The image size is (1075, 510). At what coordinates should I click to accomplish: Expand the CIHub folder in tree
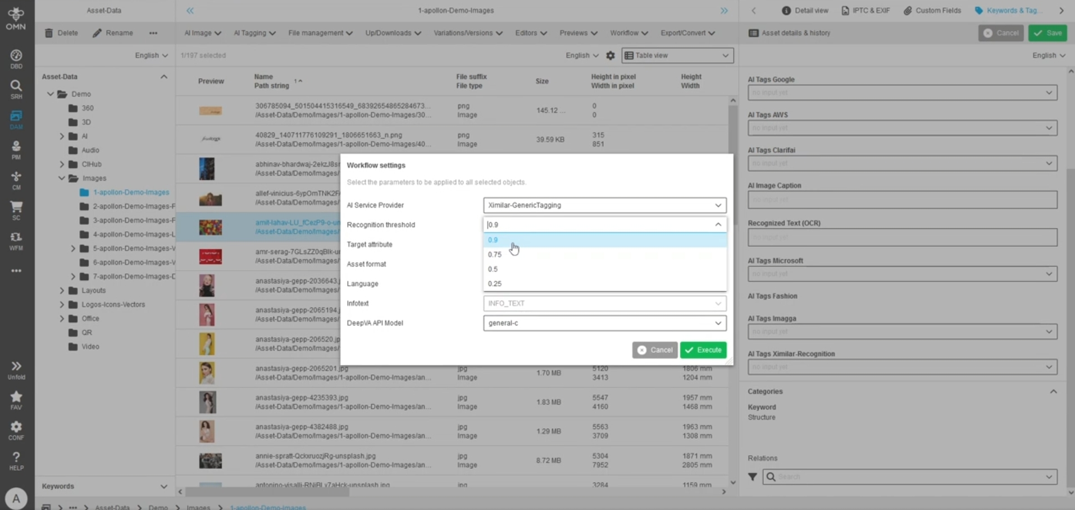(x=62, y=164)
